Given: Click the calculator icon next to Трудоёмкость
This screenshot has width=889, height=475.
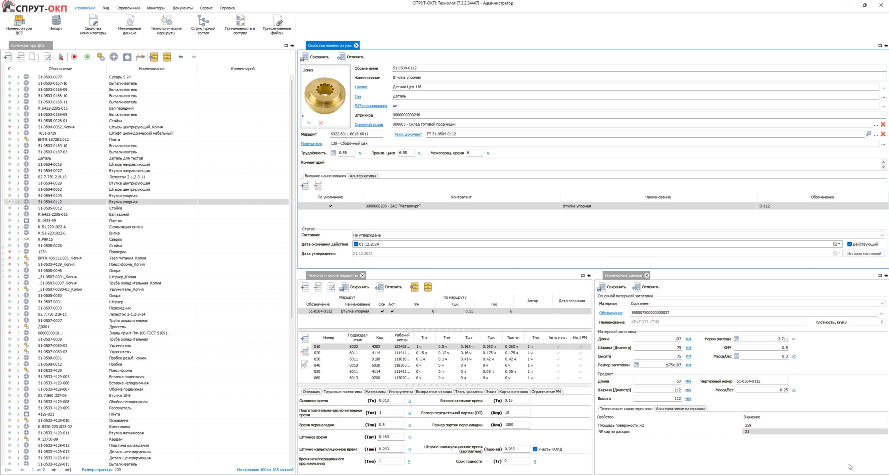Looking at the screenshot, I should tap(333, 153).
